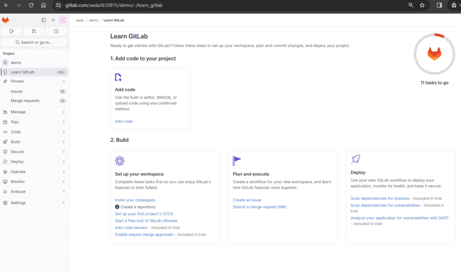Open merge requests icon in sidebar top
The image size is (461, 272).
point(34,31)
